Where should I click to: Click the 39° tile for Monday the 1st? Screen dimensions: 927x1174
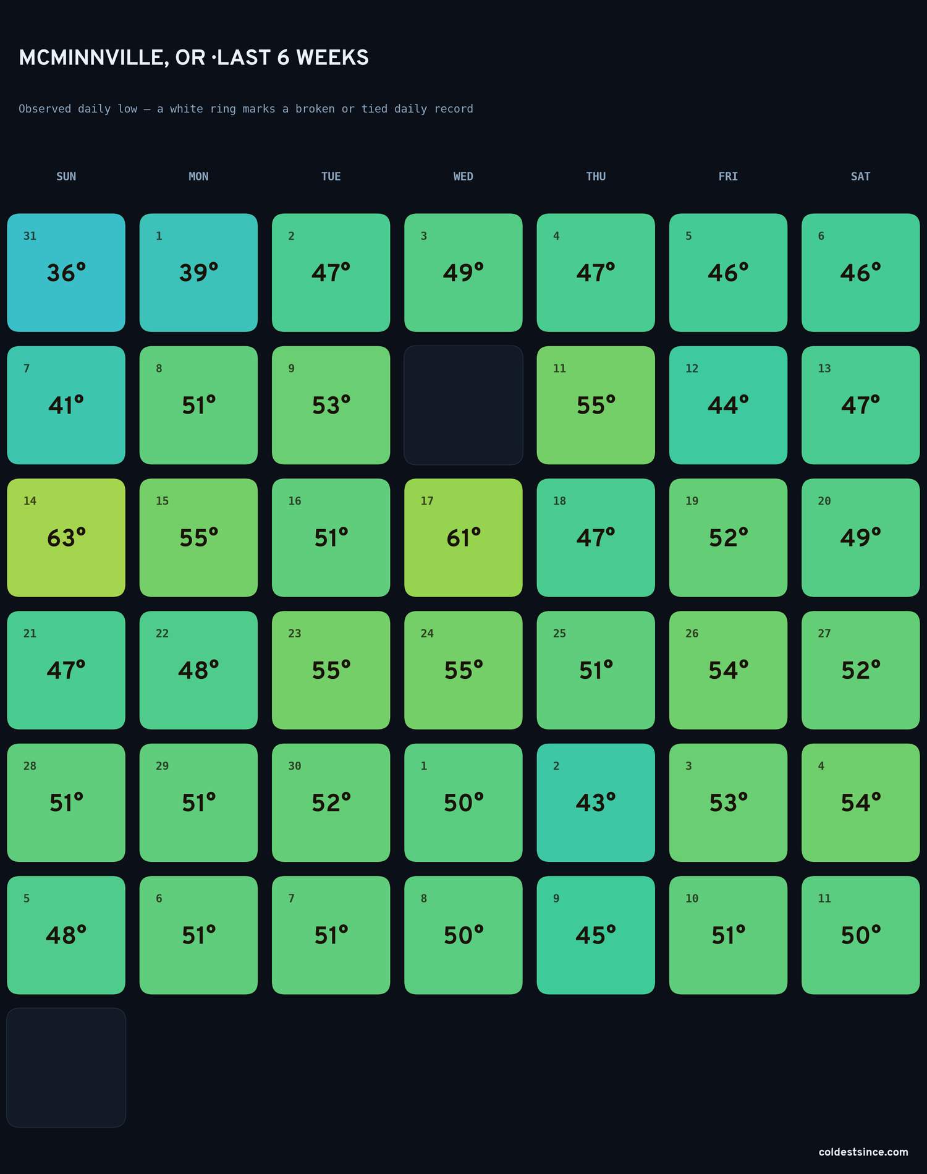[x=198, y=273]
